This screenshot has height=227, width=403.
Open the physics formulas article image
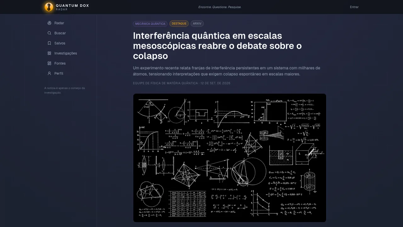coord(230,158)
